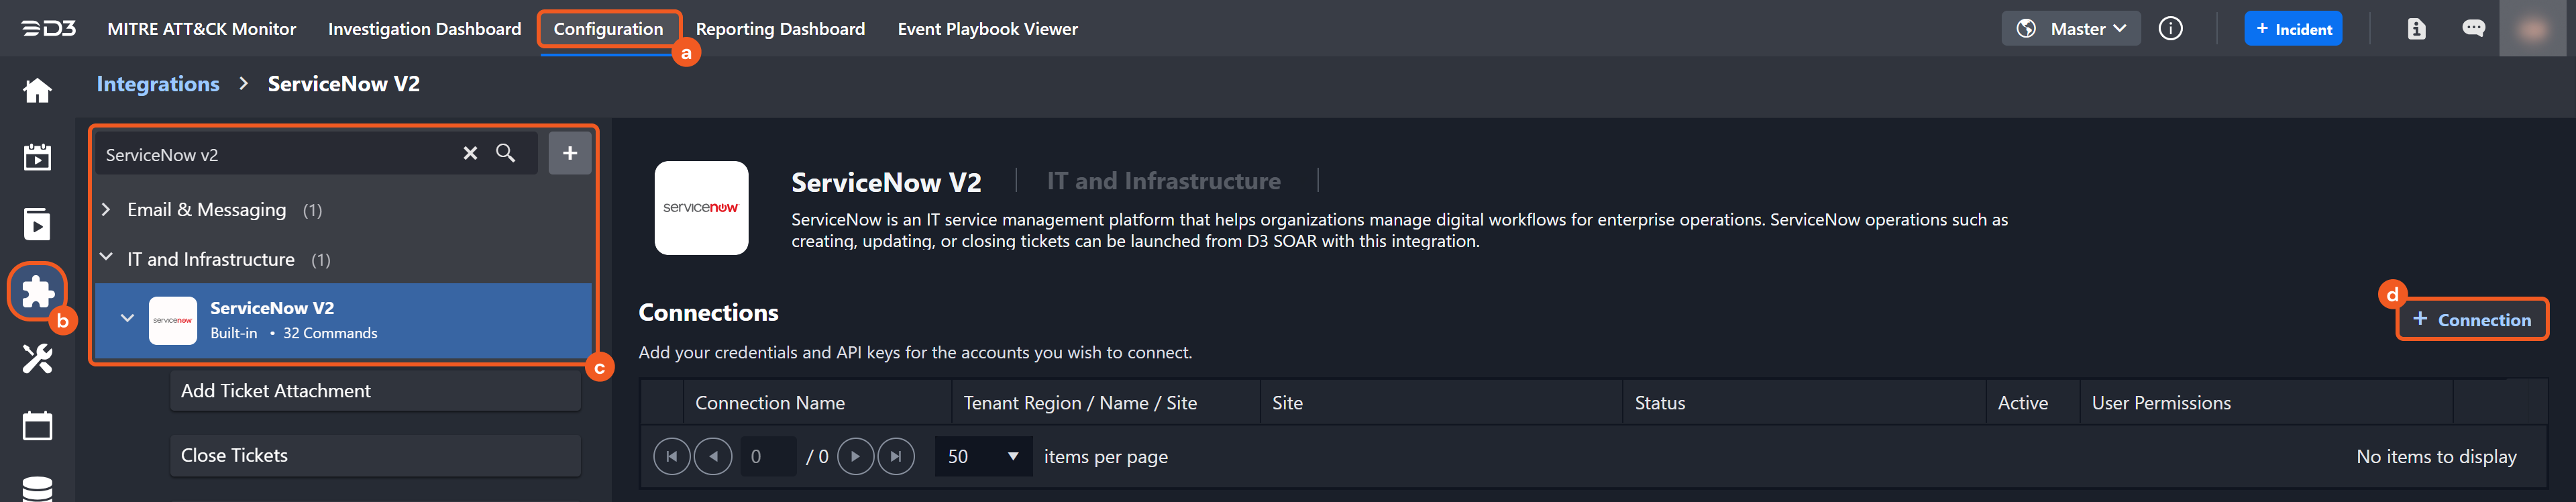The width and height of the screenshot is (2576, 502).
Task: Collapse the IT and Infrastructure category
Action: click(106, 259)
